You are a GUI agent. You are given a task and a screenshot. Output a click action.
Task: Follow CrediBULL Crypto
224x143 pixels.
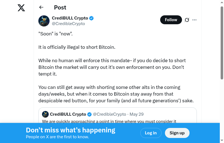[171, 20]
